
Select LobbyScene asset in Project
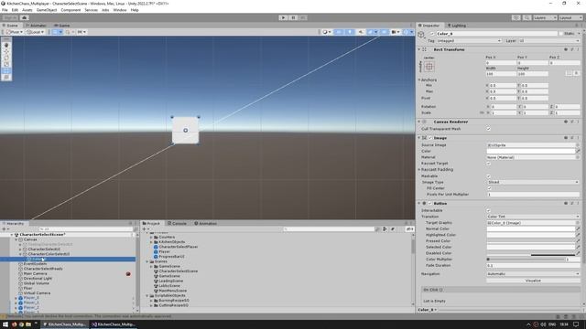(x=169, y=286)
